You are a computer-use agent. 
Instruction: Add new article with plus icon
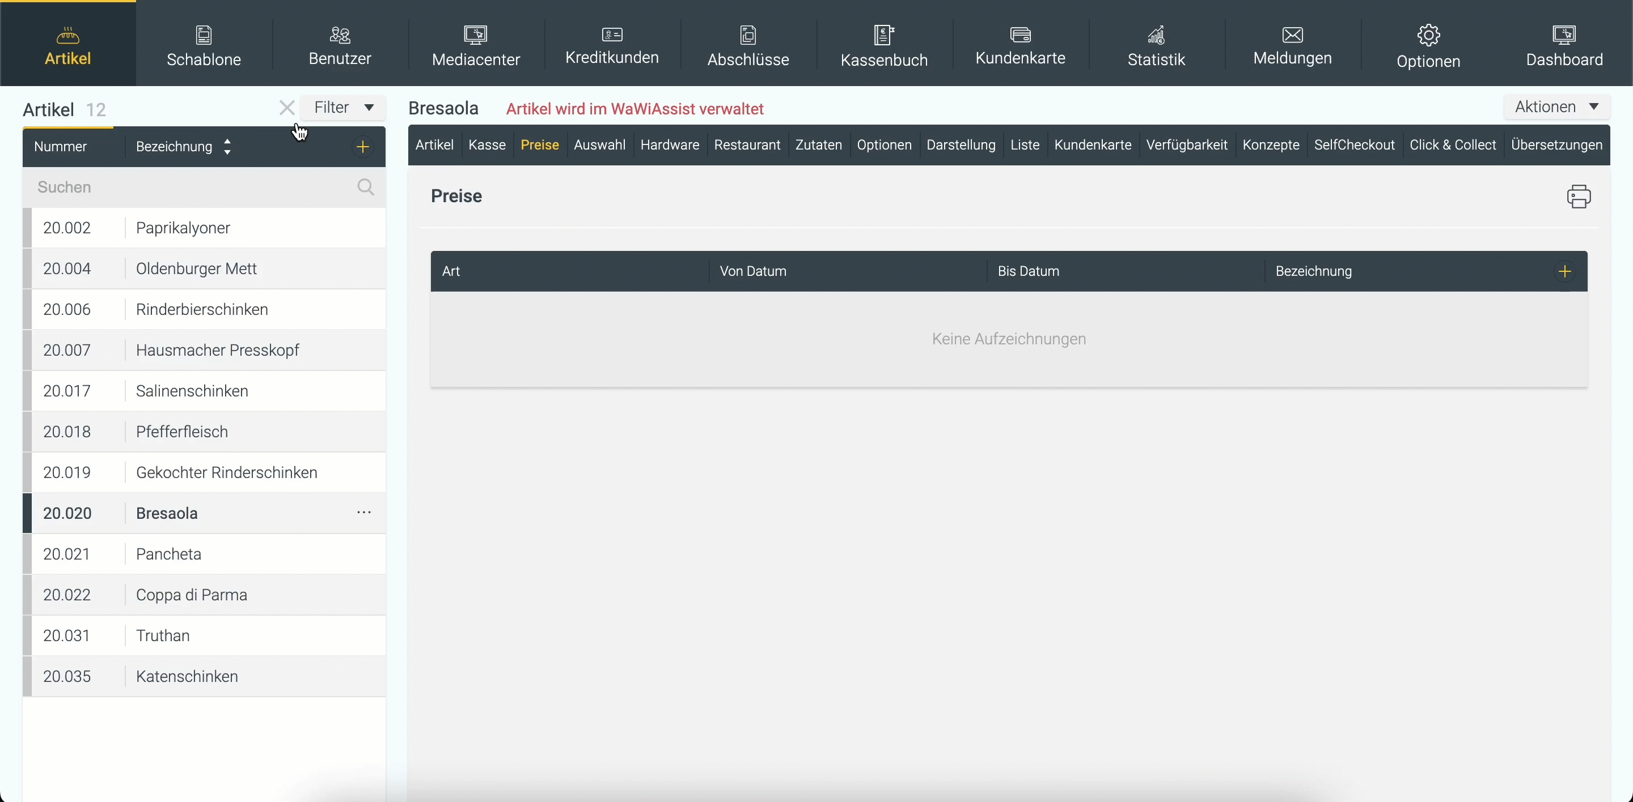click(x=363, y=147)
